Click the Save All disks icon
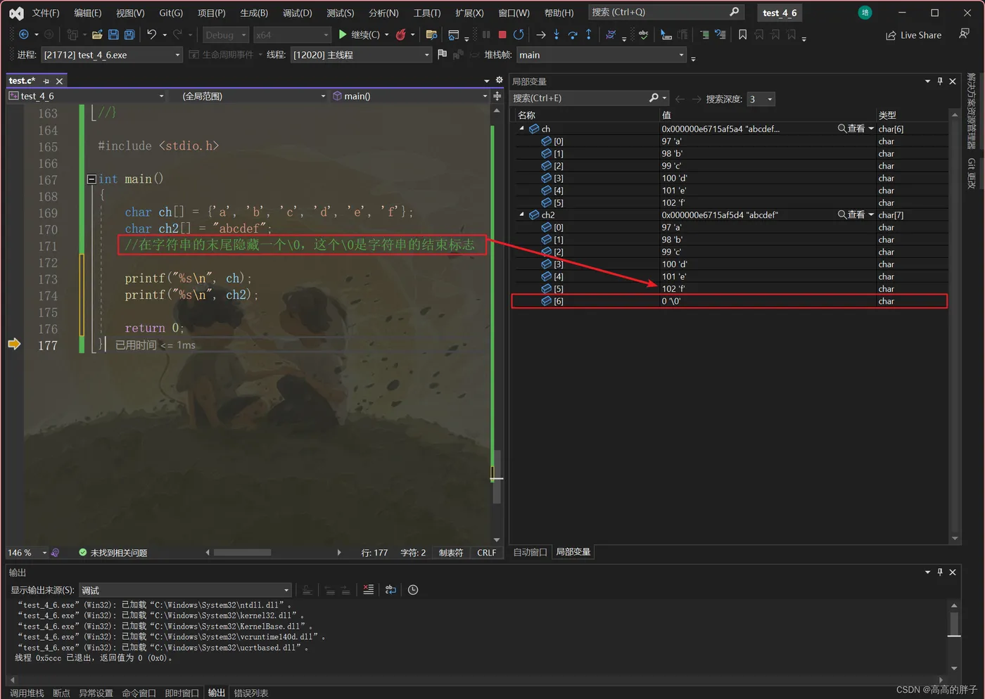The width and height of the screenshot is (985, 699). coord(129,34)
